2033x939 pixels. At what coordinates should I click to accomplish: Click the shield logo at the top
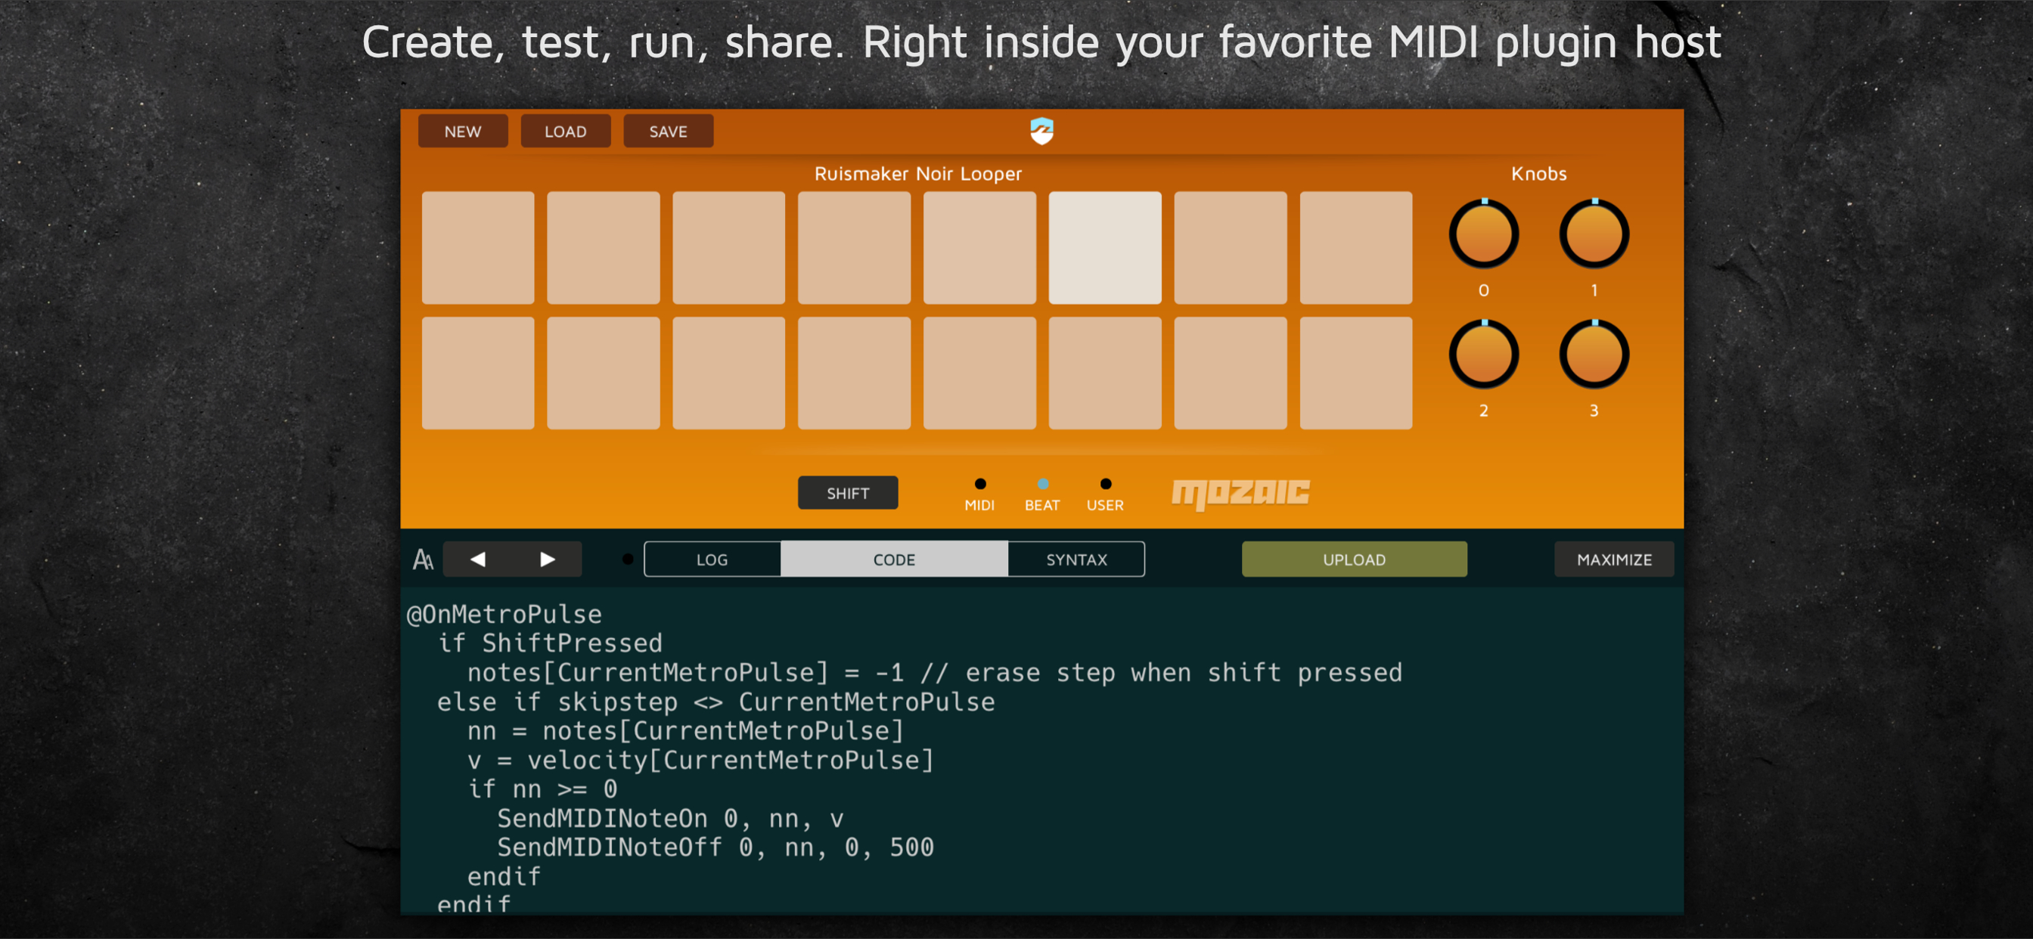click(x=1041, y=131)
